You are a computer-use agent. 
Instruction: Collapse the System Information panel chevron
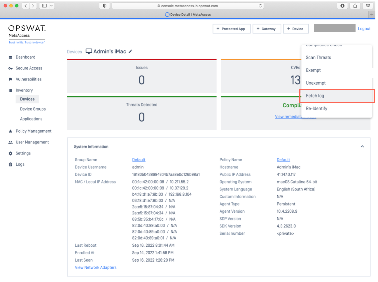pyautogui.click(x=362, y=146)
